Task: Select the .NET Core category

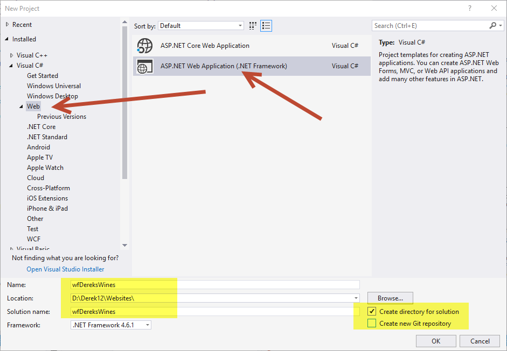Action: click(x=41, y=127)
